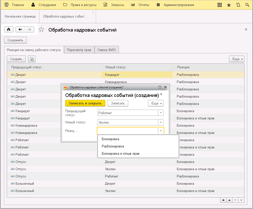The width and height of the screenshot is (253, 209).
Task: Open the Смена ФИО tab
Action: (x=106, y=50)
